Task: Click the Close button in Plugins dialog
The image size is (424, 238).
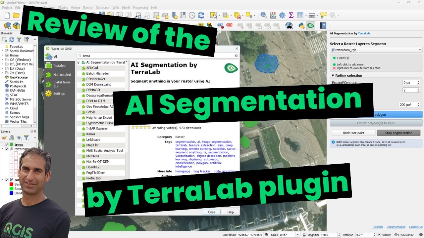Action: coord(212,212)
